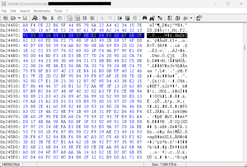The width and height of the screenshot is (247, 167).
Task: Click the greyed grid list icon
Action: [135, 18]
